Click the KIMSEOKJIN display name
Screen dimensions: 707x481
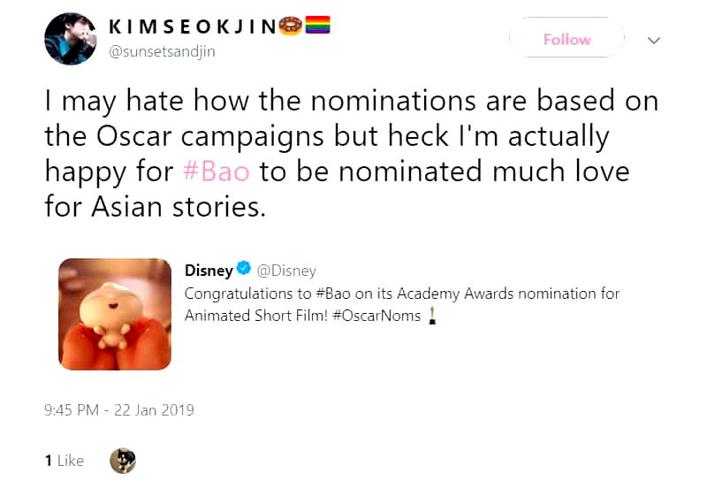tap(192, 27)
